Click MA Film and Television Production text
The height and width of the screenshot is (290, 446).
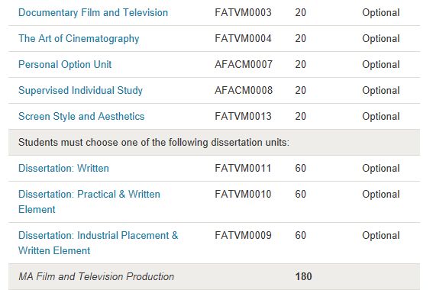click(x=96, y=276)
